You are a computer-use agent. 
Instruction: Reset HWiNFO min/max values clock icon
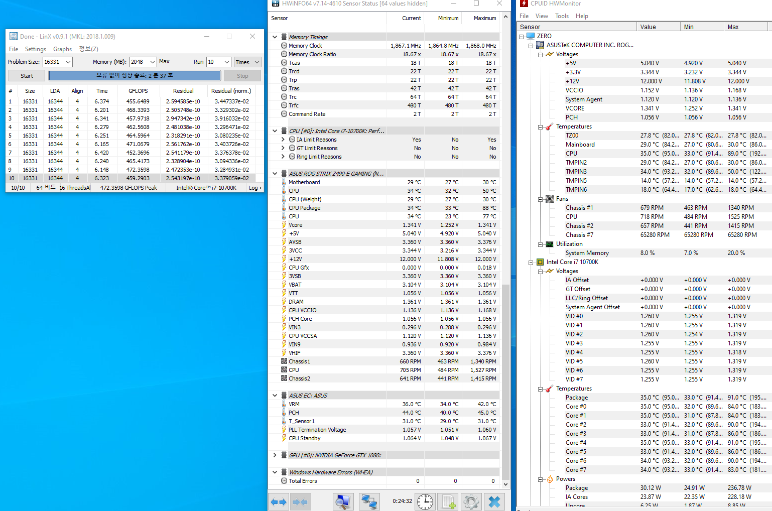click(425, 502)
